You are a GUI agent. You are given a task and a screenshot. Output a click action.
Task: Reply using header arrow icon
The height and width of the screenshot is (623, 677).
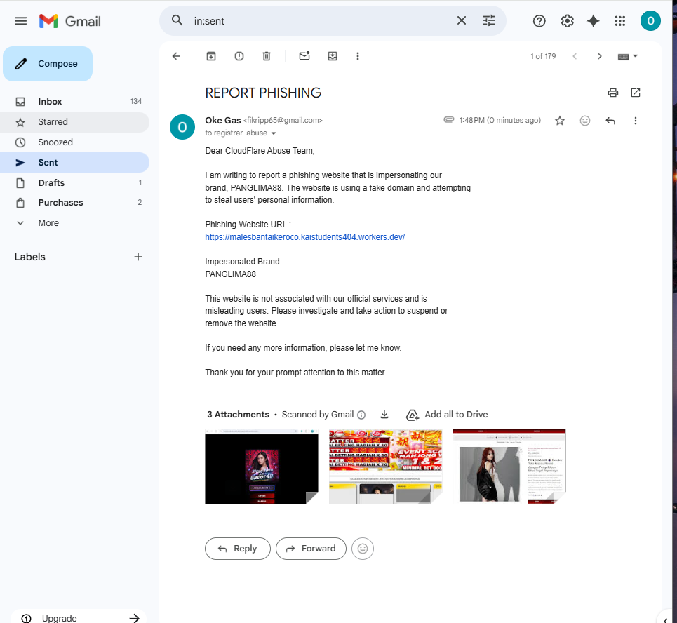pyautogui.click(x=610, y=121)
